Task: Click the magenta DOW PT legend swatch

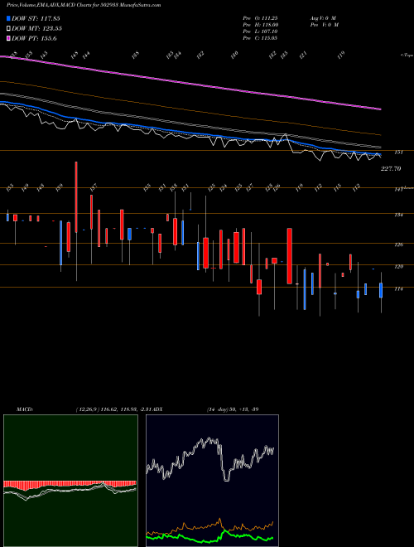Action: [8, 38]
